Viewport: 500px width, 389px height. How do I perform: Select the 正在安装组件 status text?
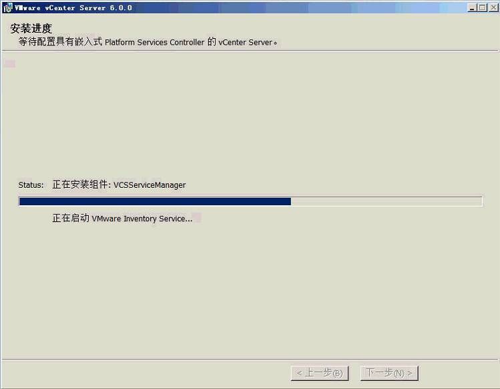(x=81, y=184)
